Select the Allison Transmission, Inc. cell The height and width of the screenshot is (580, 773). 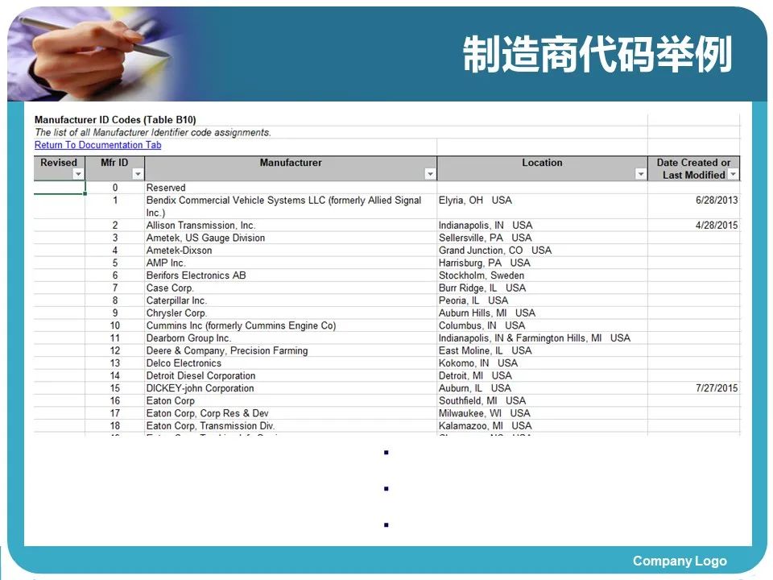[x=291, y=226]
